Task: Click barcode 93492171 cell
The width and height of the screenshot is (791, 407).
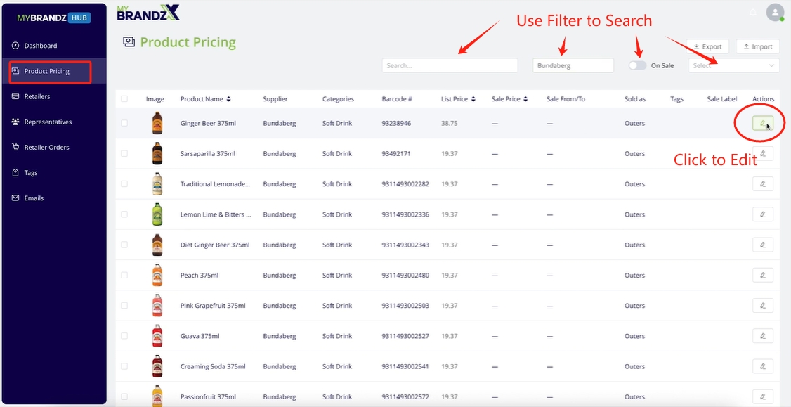Action: point(396,153)
